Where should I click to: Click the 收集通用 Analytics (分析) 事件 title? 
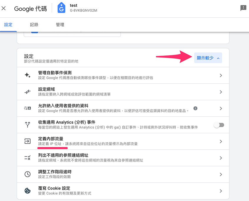click(67, 122)
